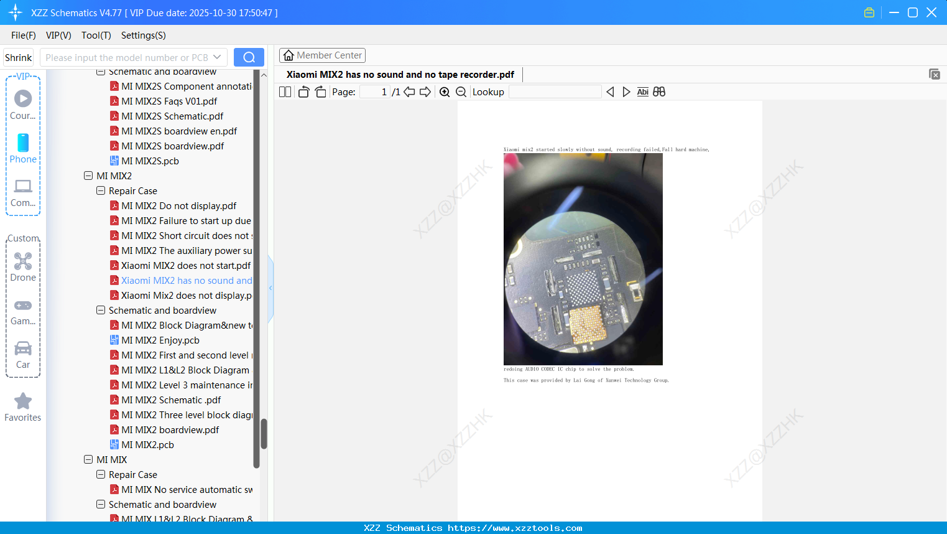Open MI MIX2 boardview.pdf
This screenshot has width=947, height=534.
coord(170,430)
